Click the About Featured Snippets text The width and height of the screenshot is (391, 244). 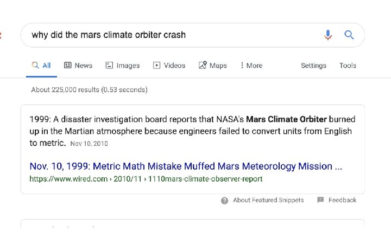click(268, 200)
